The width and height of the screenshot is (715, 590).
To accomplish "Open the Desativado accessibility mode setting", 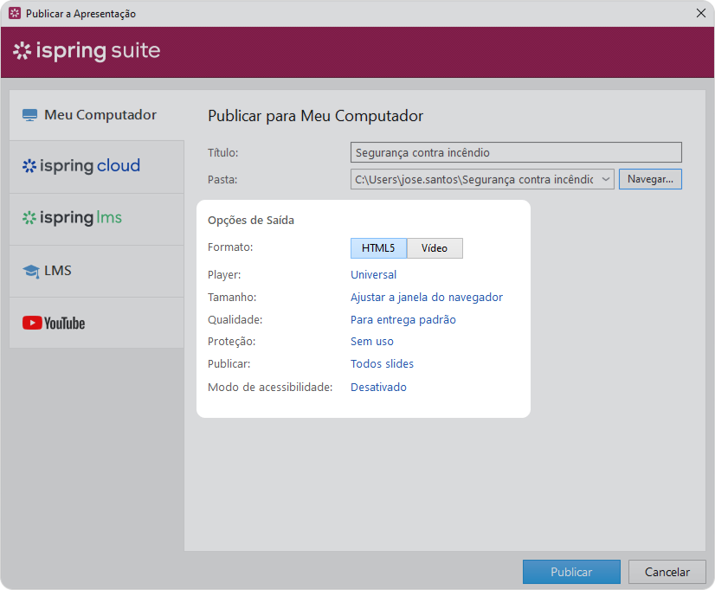I will pos(378,388).
